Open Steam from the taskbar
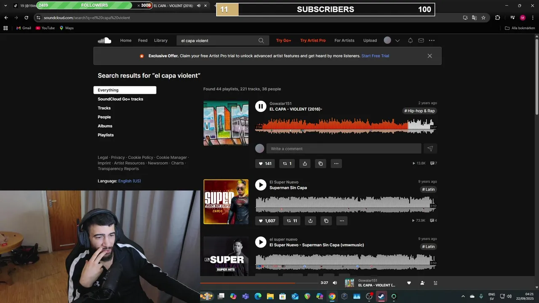 [382, 296]
